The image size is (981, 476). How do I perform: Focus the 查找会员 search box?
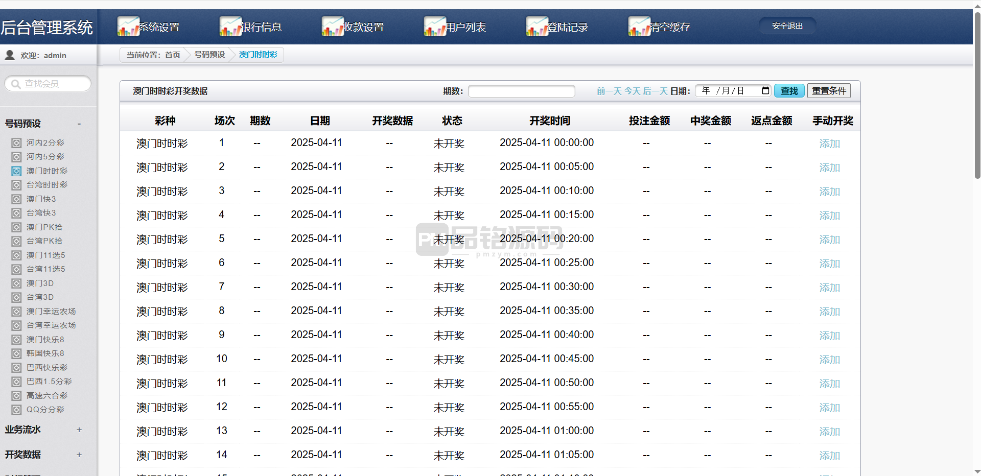coord(48,84)
